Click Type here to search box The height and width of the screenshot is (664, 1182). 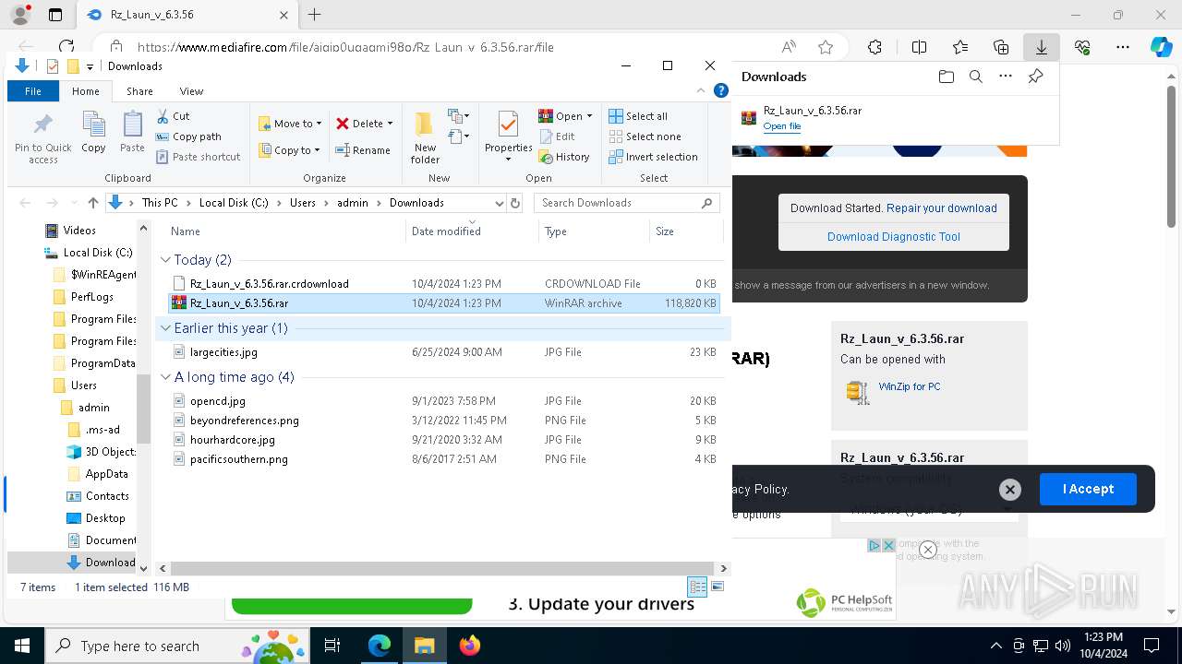coord(175,646)
